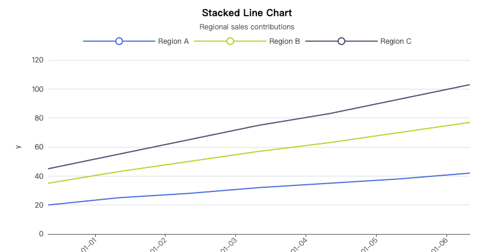The height and width of the screenshot is (252, 494).
Task: Click the 01-04 x-axis date label
Action: (300, 245)
